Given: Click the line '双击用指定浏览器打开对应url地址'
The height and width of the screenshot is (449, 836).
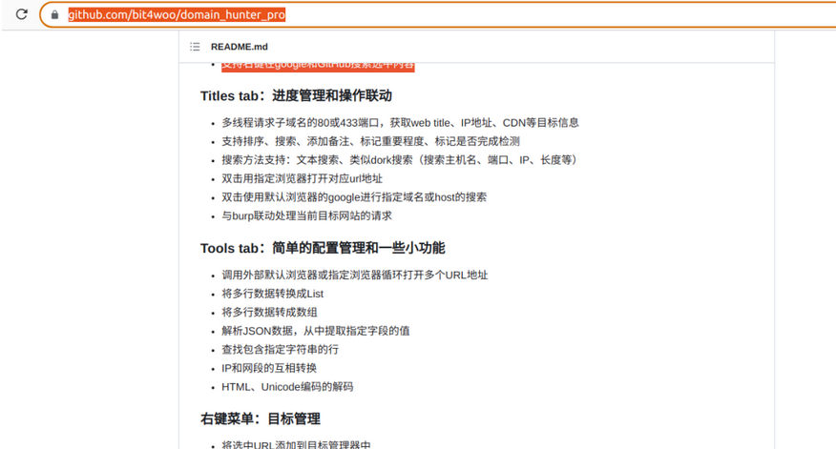Looking at the screenshot, I should (302, 178).
